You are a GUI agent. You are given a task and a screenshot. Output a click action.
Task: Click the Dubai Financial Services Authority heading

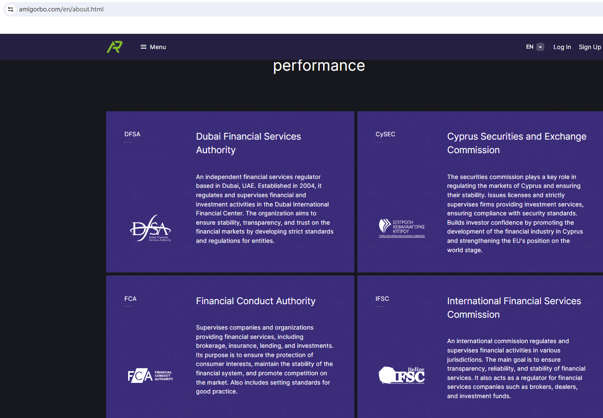(248, 143)
